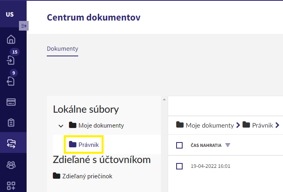The image size is (283, 192).
Task: Sort by ČAS NAHRATIA column header
Action: point(206,145)
